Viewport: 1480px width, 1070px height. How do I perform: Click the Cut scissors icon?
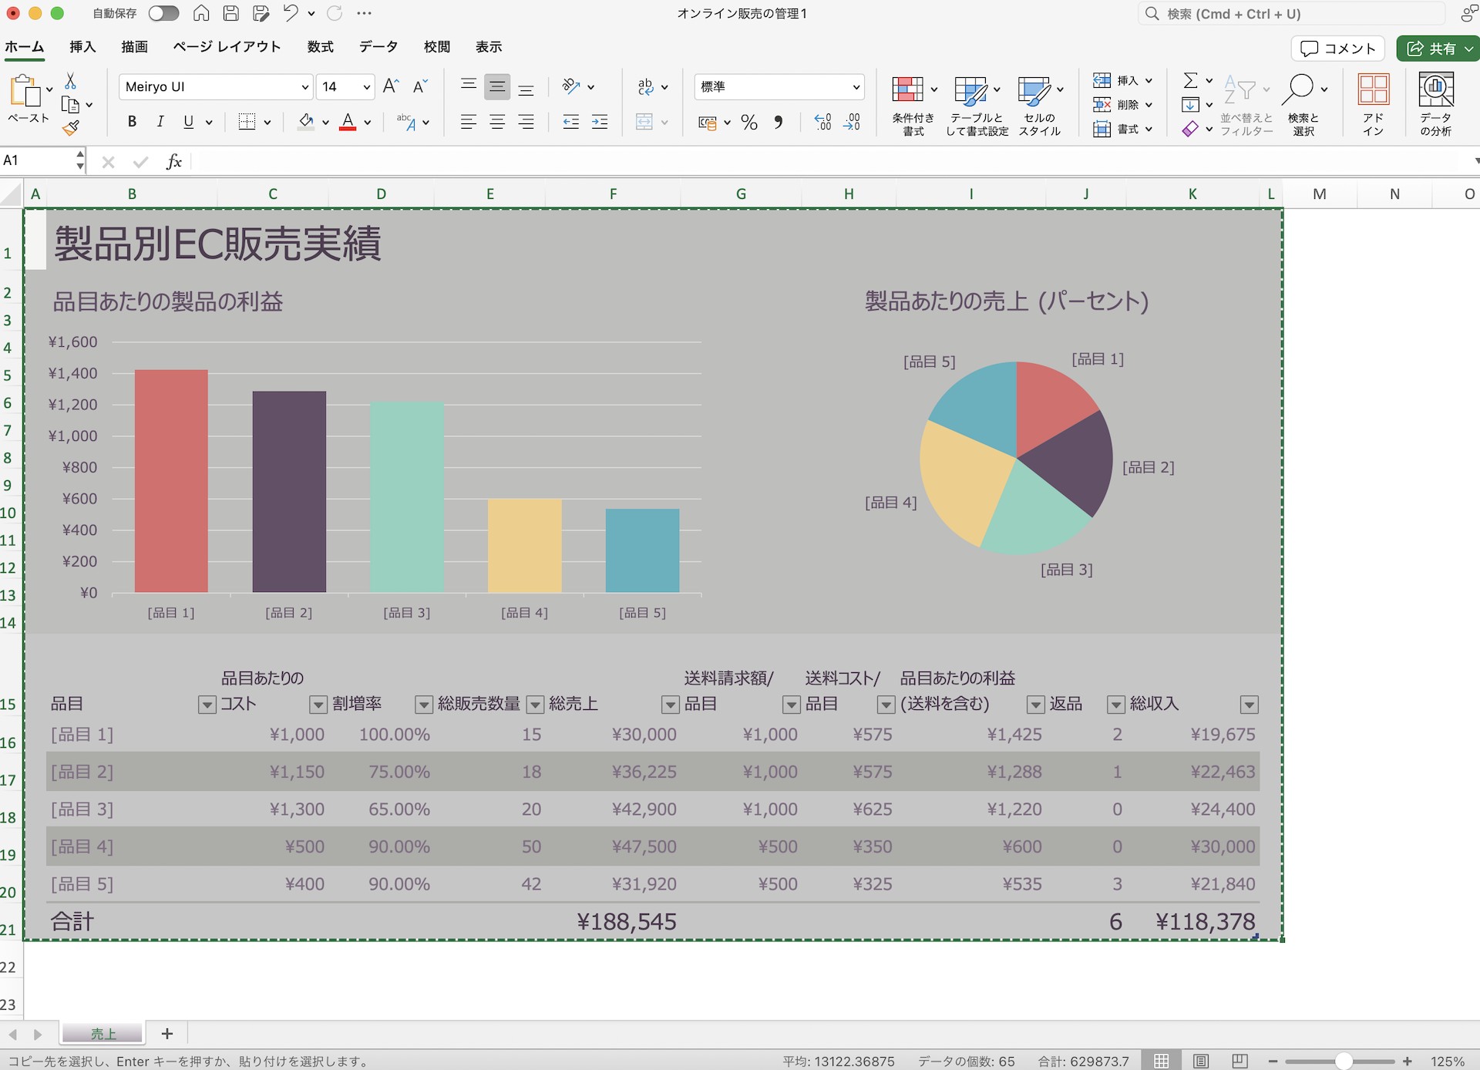pyautogui.click(x=70, y=81)
